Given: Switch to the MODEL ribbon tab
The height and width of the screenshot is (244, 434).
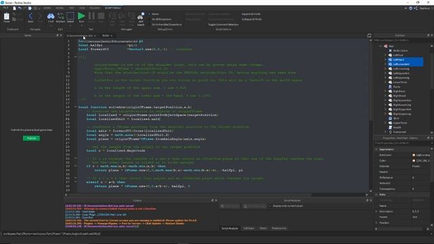Looking at the screenshot, I should coord(60,8).
